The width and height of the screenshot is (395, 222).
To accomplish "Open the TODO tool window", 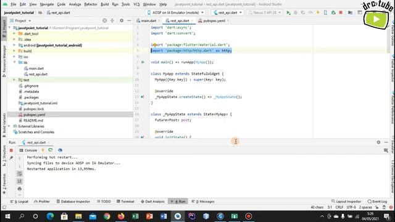I will point(104,202).
